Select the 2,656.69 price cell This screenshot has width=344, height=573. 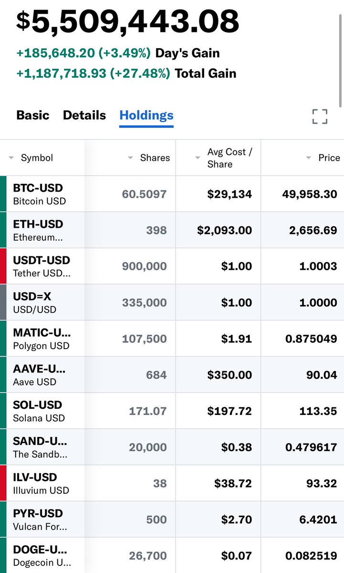pyautogui.click(x=302, y=231)
